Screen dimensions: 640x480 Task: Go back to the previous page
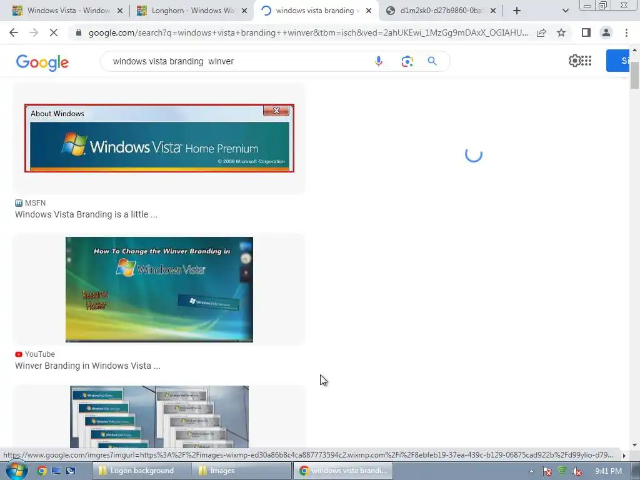pos(14,32)
